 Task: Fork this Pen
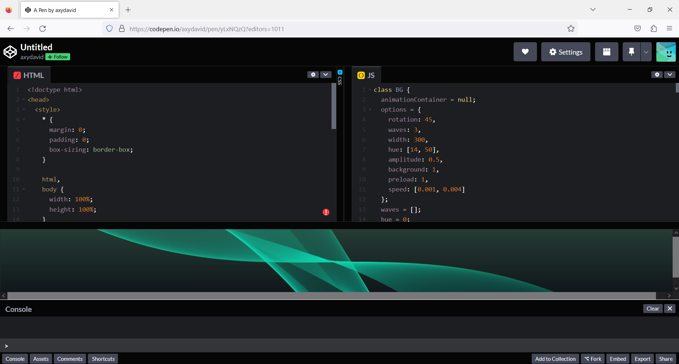pyautogui.click(x=593, y=358)
